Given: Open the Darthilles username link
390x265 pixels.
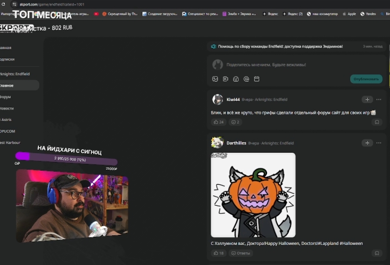Looking at the screenshot, I should point(237,143).
